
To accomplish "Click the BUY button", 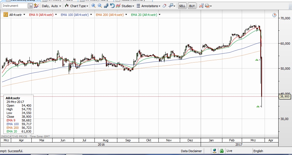I will (192, 6).
